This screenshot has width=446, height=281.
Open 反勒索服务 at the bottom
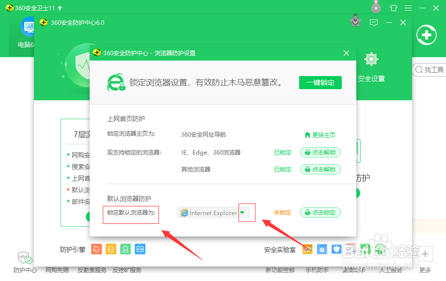point(92,270)
